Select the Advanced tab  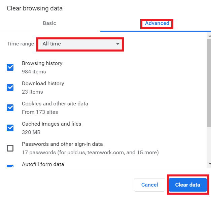(x=157, y=23)
